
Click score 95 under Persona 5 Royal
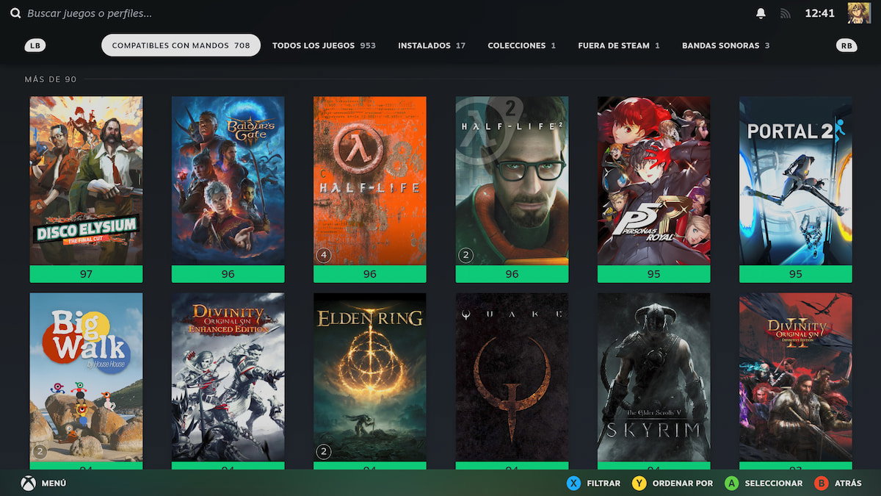coord(653,274)
